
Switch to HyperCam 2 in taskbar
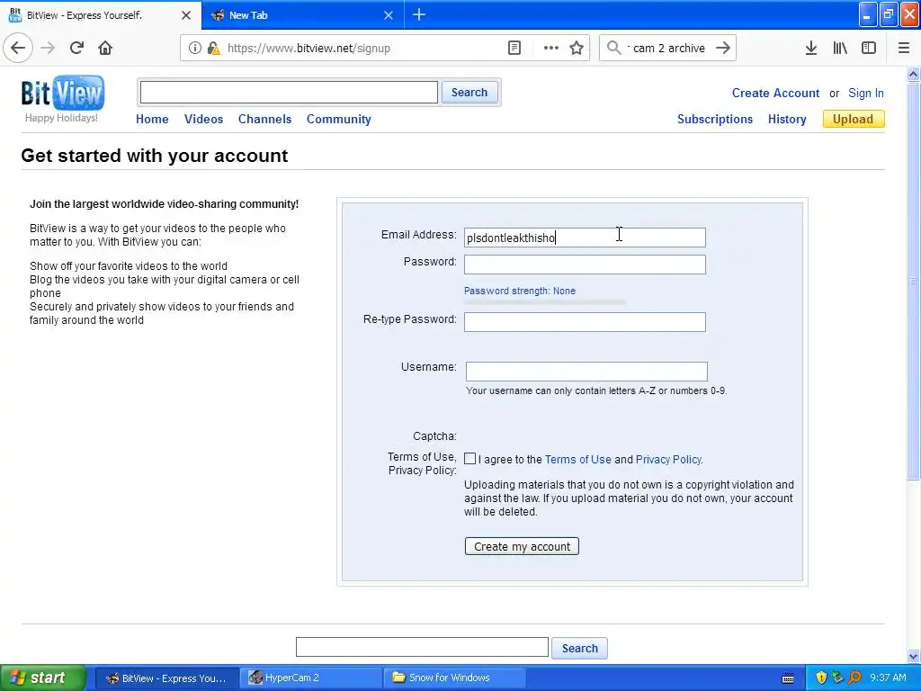310,678
